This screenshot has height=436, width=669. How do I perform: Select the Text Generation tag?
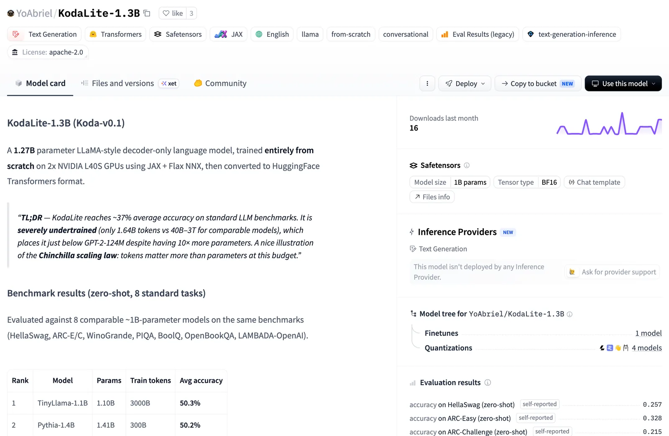[44, 34]
